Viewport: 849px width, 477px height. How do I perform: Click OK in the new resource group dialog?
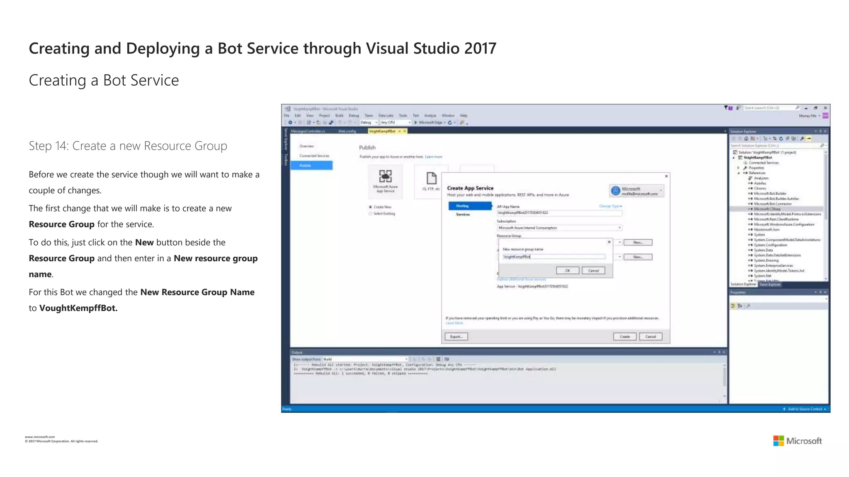[567, 270]
